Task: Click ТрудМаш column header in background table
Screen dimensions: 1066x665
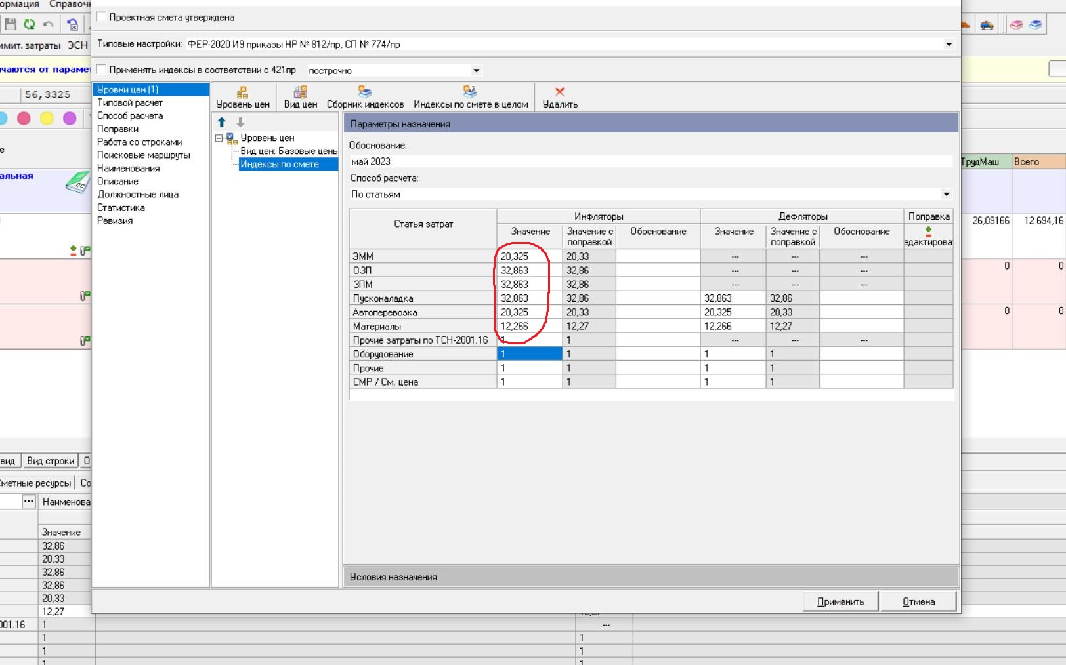Action: (x=985, y=161)
